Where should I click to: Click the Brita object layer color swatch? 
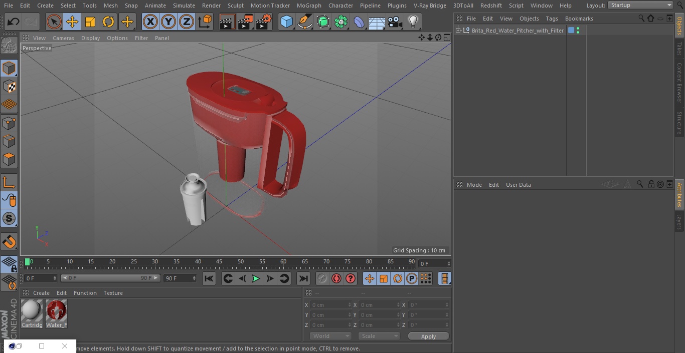[x=571, y=31]
